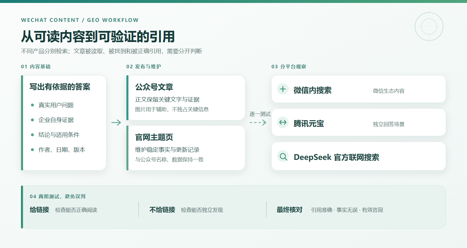467x248 pixels.
Task: Click the magnifier icon beside DeepSeek
Action: click(283, 157)
